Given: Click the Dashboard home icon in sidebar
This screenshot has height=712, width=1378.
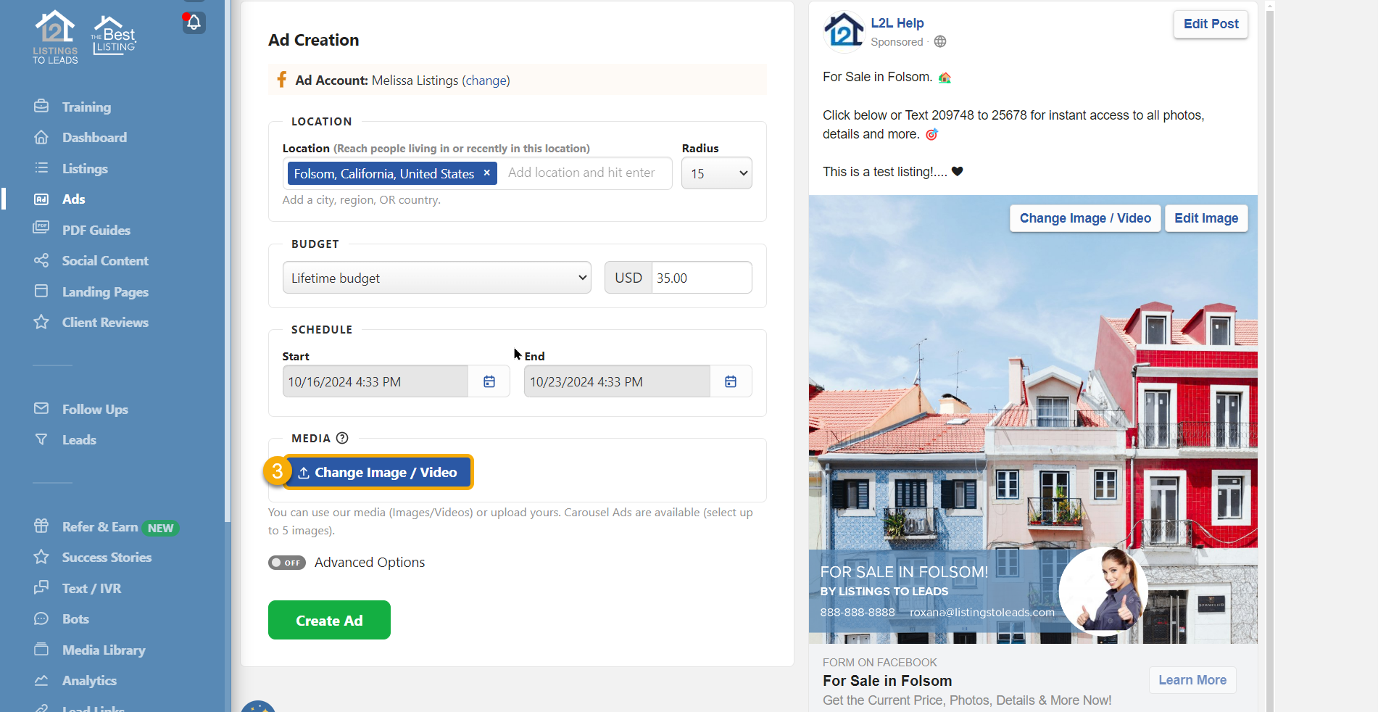Looking at the screenshot, I should (x=41, y=138).
